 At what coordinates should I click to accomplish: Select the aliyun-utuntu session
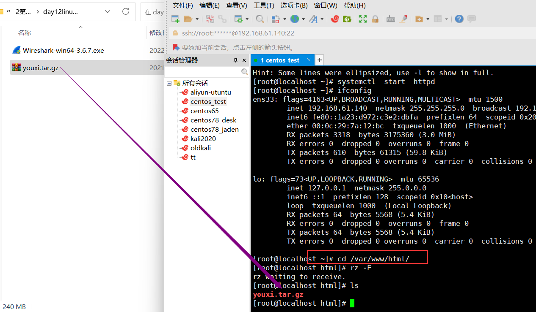210,92
